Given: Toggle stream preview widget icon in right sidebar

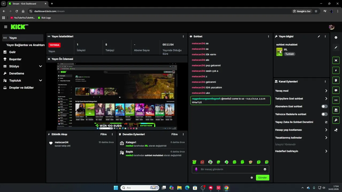Looking at the screenshot, I should point(336,61).
